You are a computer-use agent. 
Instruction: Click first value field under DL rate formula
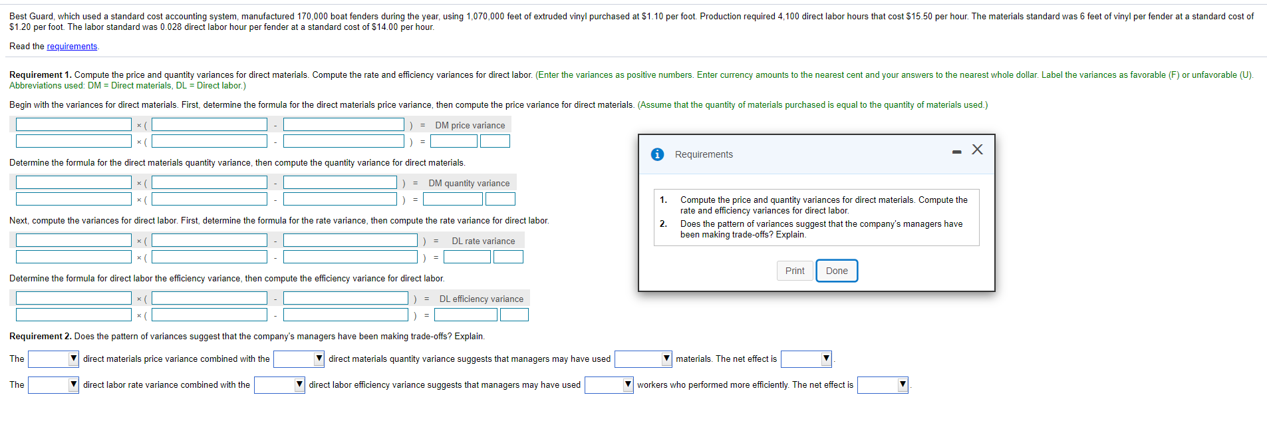click(74, 257)
